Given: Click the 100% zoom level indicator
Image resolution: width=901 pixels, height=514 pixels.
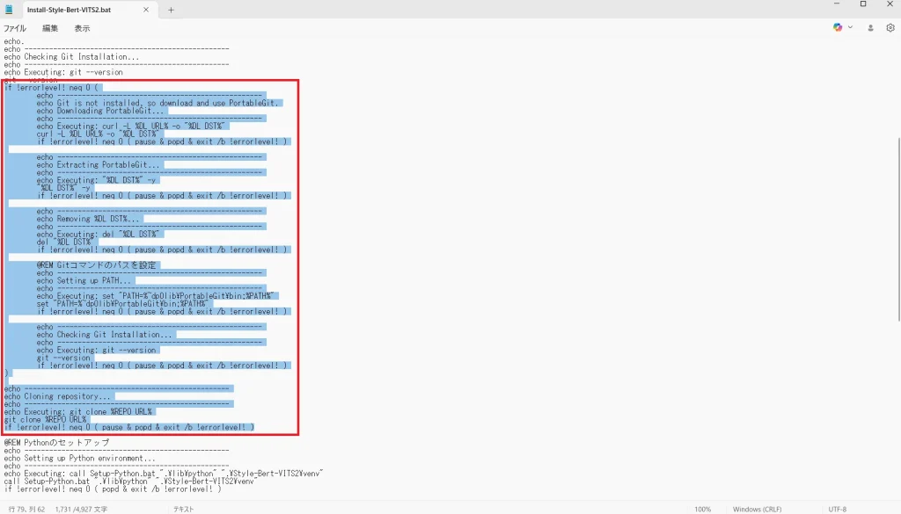Looking at the screenshot, I should pos(702,509).
